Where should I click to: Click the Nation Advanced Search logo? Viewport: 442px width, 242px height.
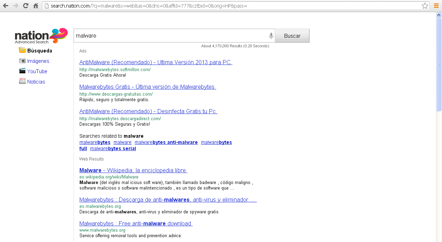(41, 36)
